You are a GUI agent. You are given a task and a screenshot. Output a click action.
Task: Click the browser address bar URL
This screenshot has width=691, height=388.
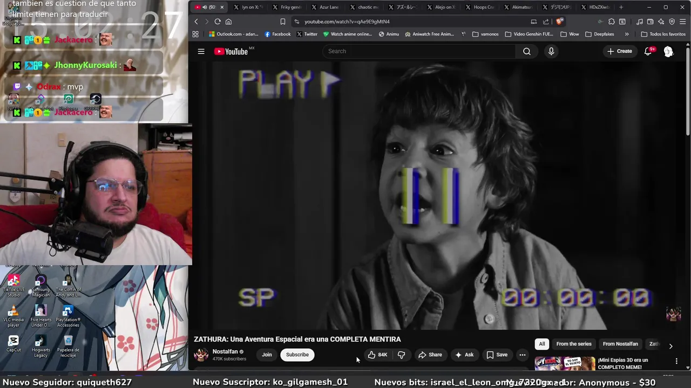tap(347, 22)
